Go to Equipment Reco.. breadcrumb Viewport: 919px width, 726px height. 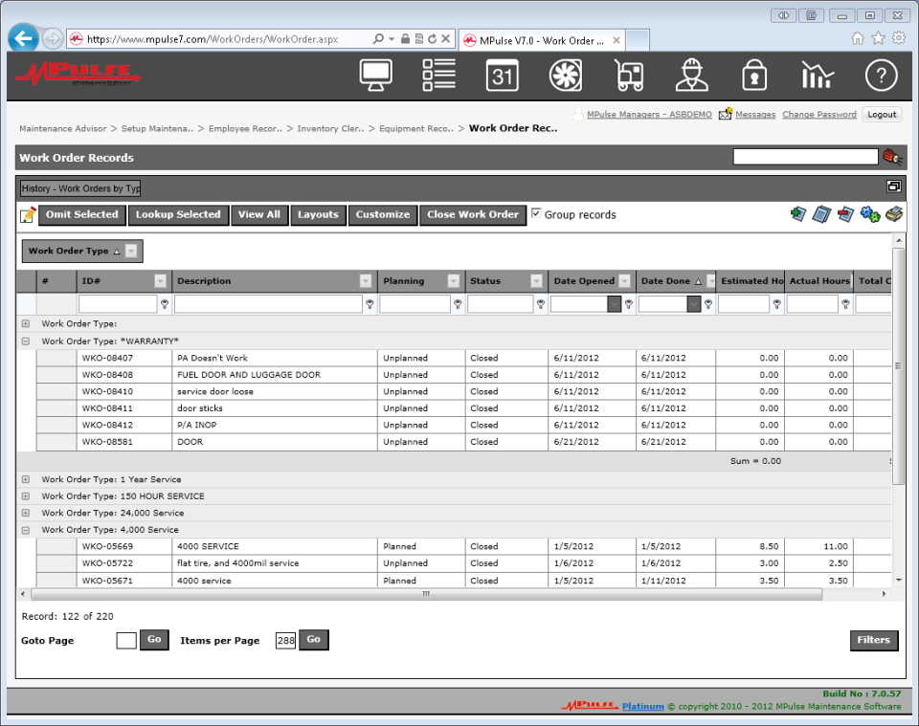tap(416, 128)
